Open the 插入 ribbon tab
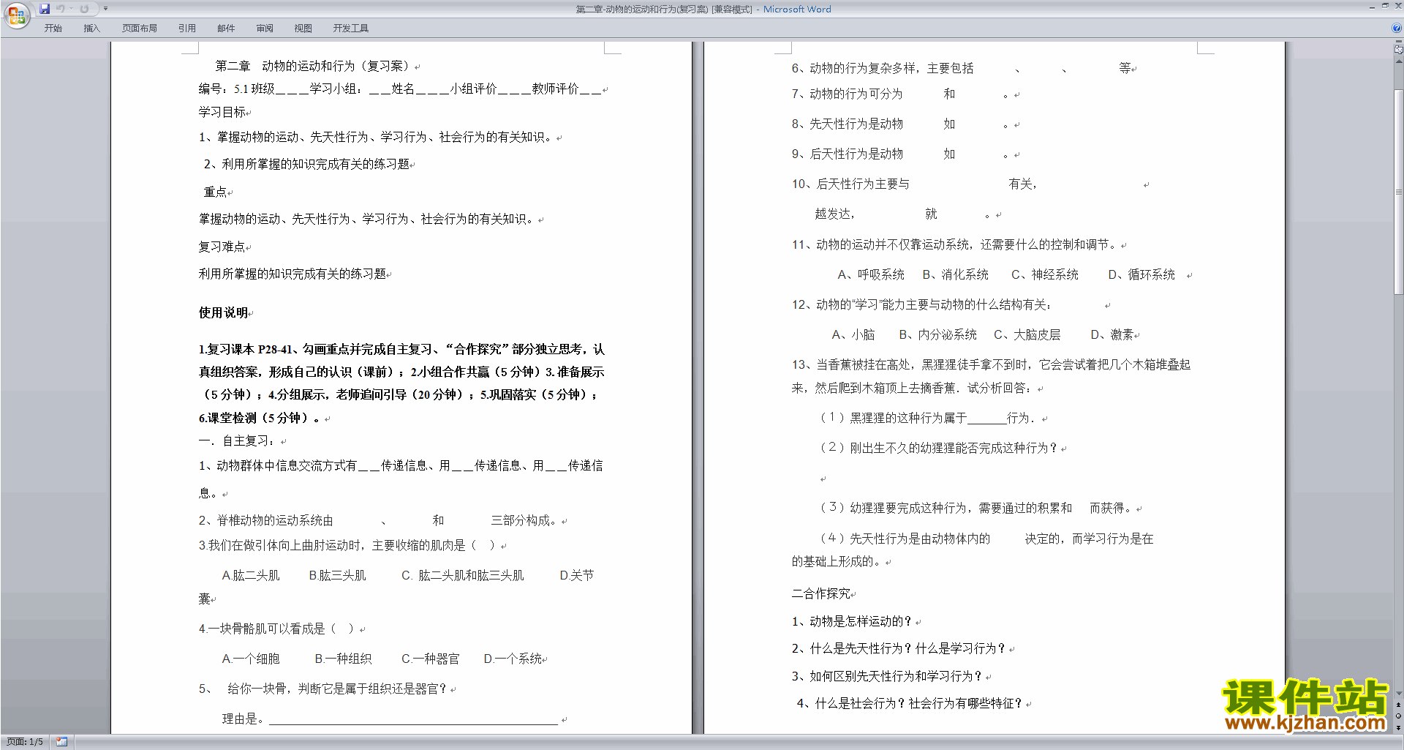Image resolution: width=1404 pixels, height=750 pixels. [91, 28]
